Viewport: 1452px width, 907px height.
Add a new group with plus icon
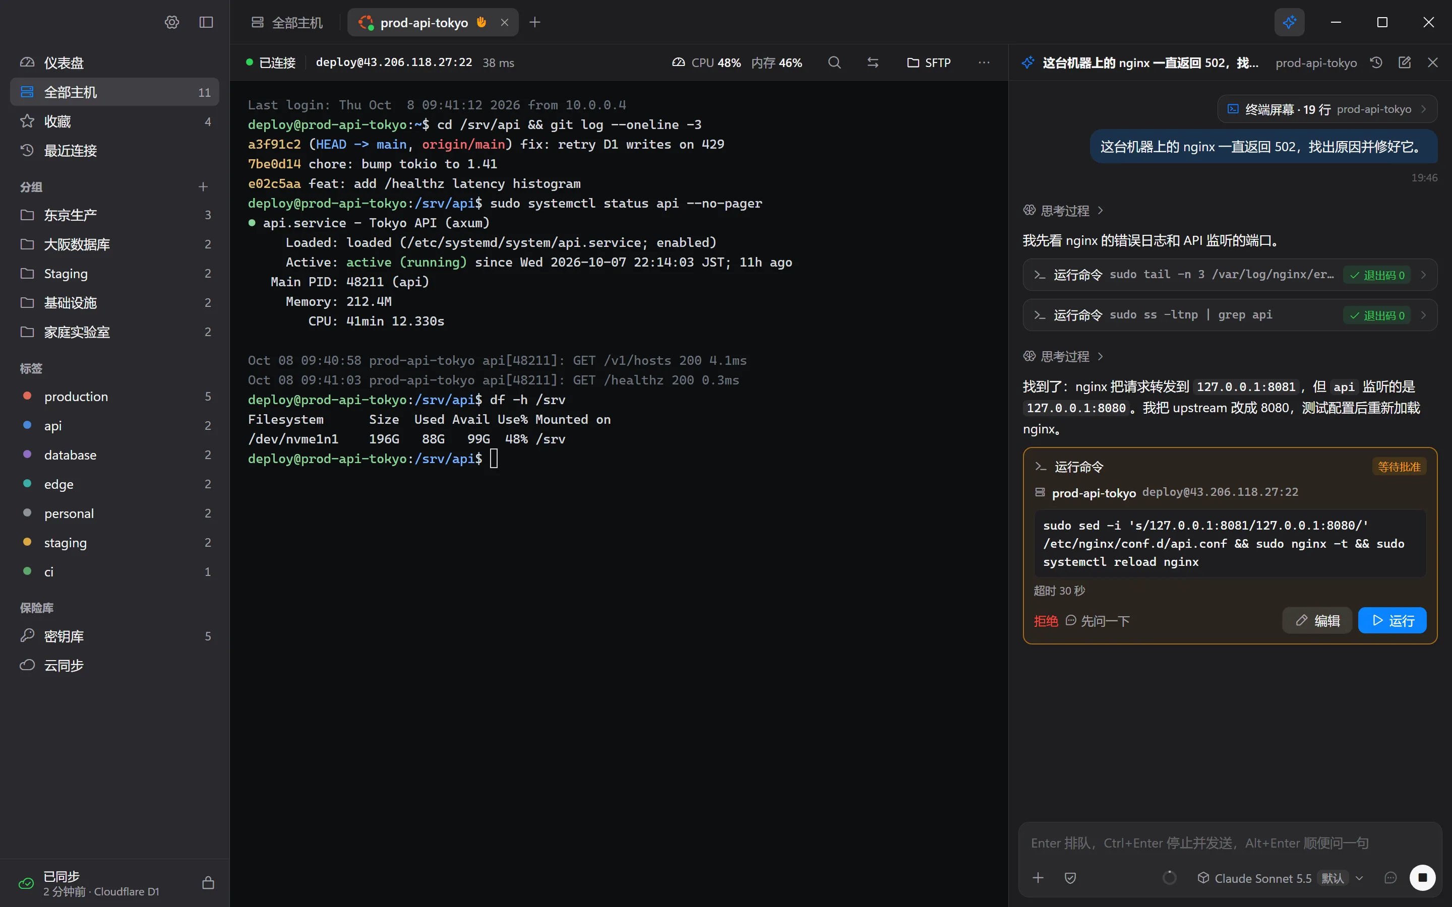tap(203, 186)
